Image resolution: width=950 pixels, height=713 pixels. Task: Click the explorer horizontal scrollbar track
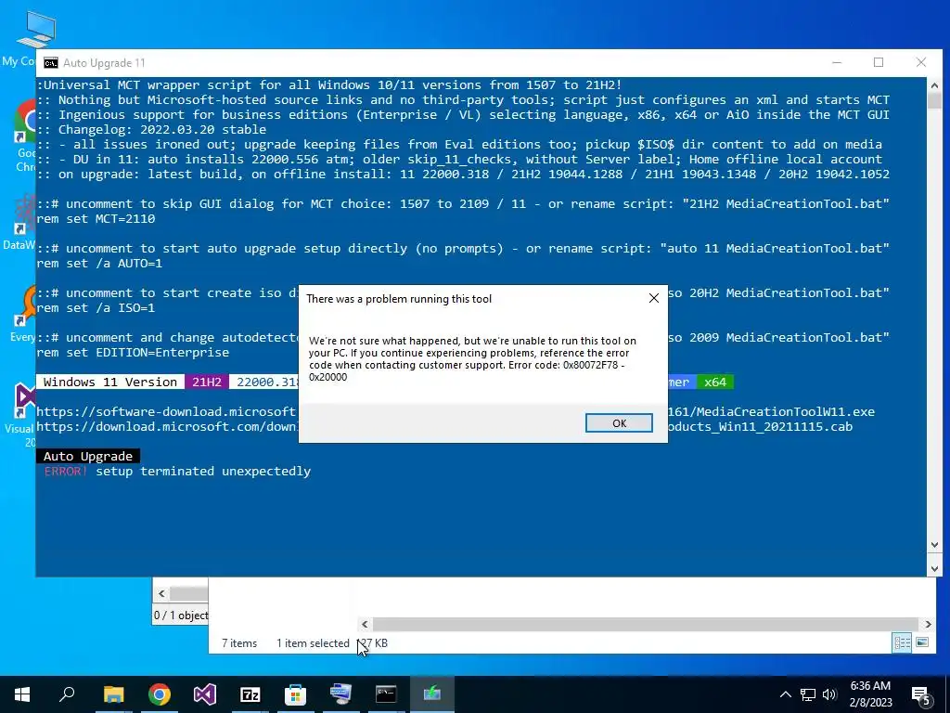point(646,624)
